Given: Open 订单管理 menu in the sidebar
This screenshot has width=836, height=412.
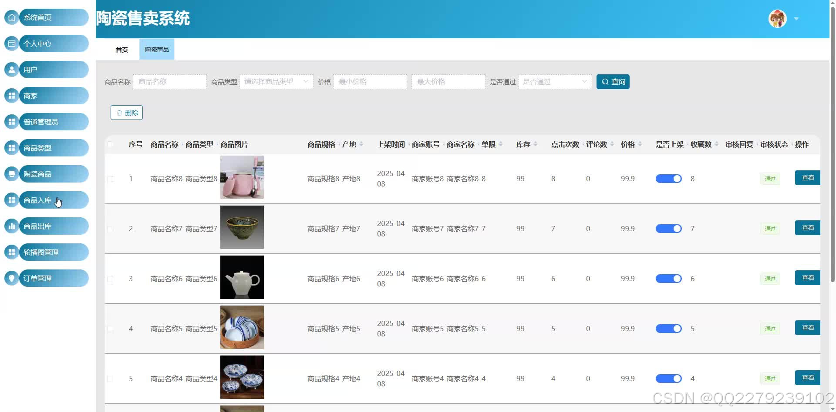Looking at the screenshot, I should coord(54,278).
